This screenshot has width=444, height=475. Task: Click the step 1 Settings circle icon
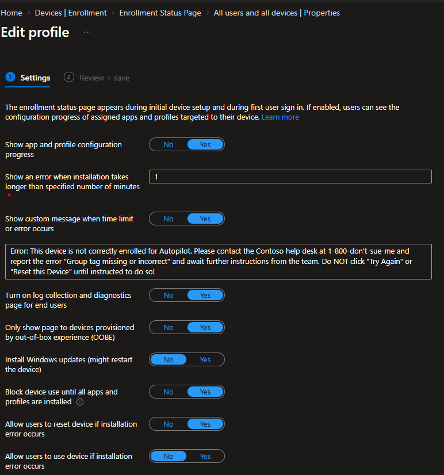(x=10, y=77)
